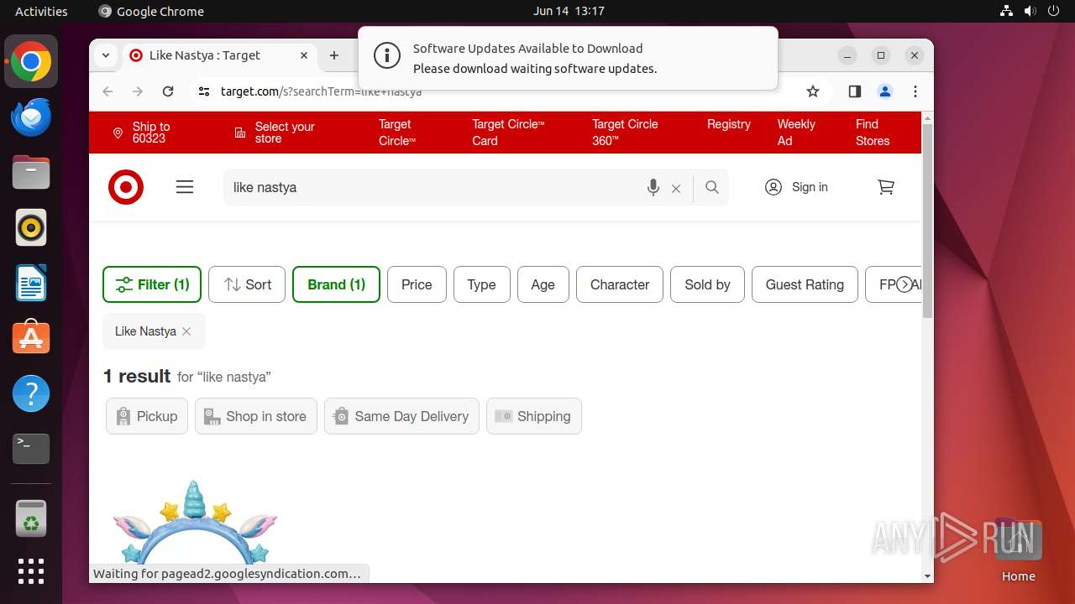Submit search with magnifier icon
Screen dimensions: 1075x604
click(x=712, y=187)
